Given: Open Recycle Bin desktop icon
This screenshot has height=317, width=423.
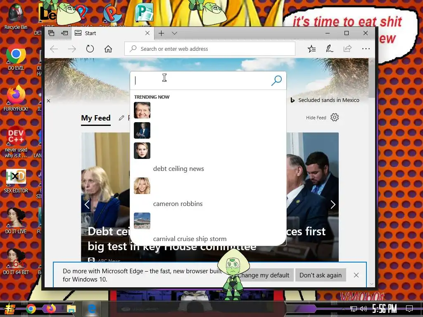Looking at the screenshot, I should tap(16, 16).
